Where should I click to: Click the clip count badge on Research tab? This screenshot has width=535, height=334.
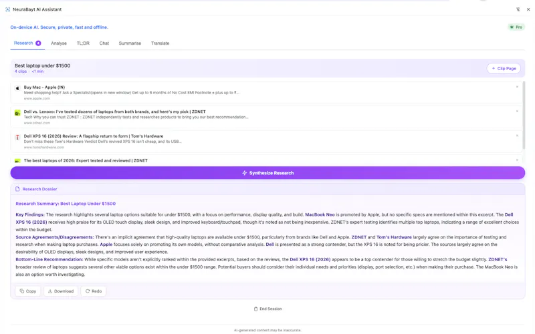coord(38,43)
